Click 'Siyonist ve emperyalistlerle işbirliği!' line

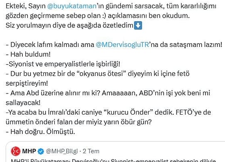(x=63, y=64)
